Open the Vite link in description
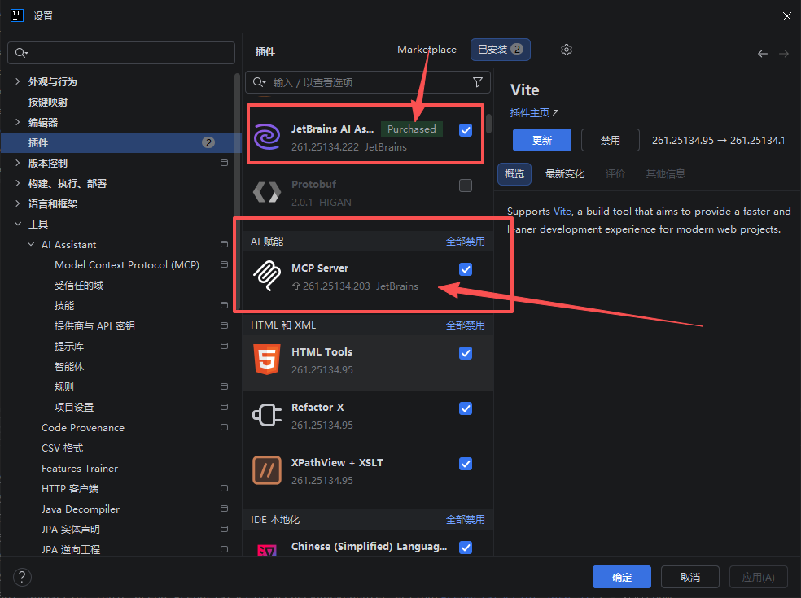This screenshot has width=801, height=598. (562, 212)
